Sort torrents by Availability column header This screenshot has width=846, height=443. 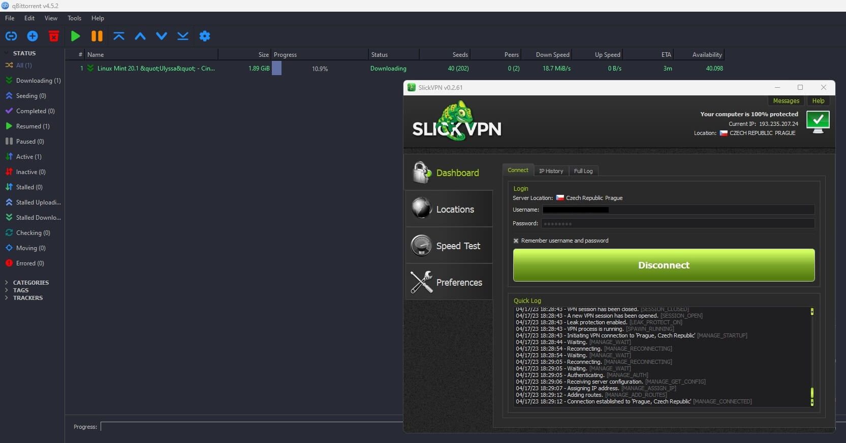pyautogui.click(x=699, y=54)
